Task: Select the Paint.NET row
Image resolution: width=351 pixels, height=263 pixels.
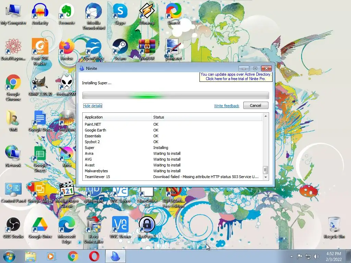Action: 173,124
